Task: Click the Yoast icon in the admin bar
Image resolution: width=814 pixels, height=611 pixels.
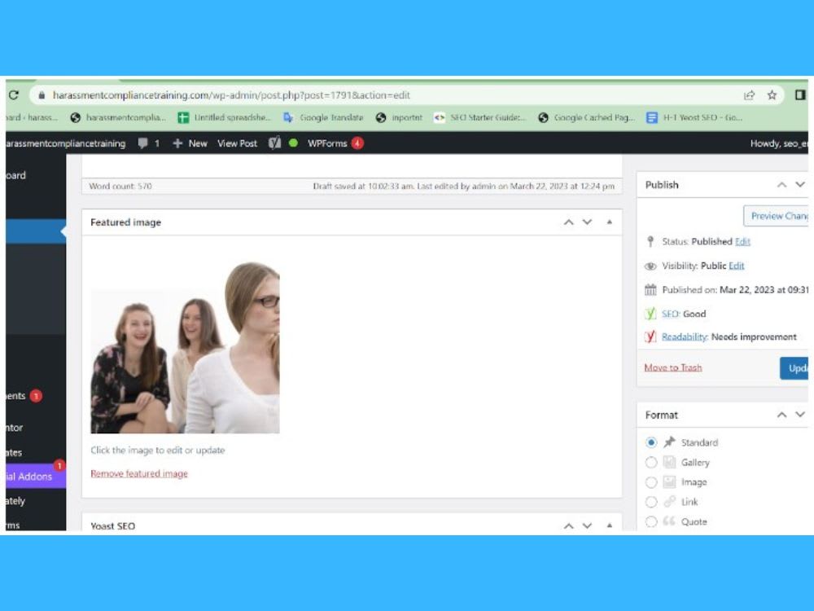Action: (x=274, y=143)
